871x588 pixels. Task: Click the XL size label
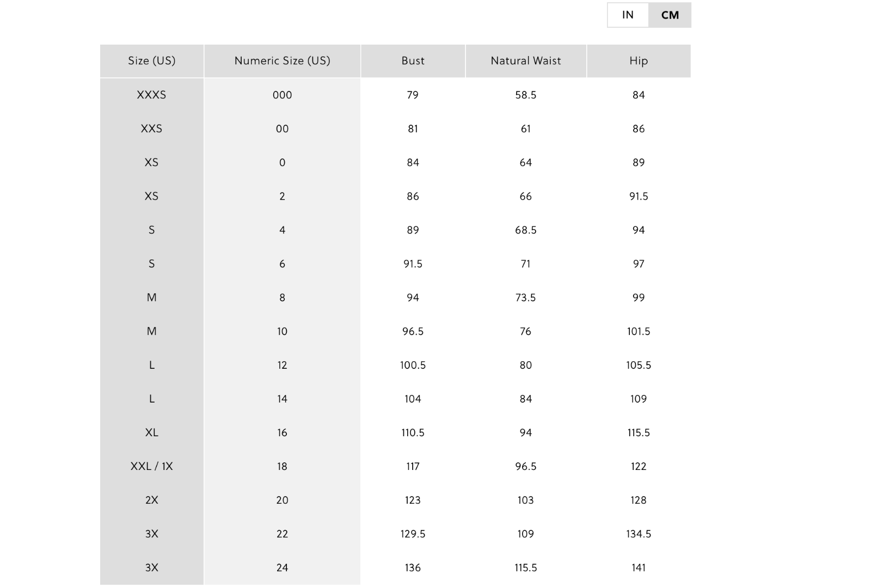[151, 432]
